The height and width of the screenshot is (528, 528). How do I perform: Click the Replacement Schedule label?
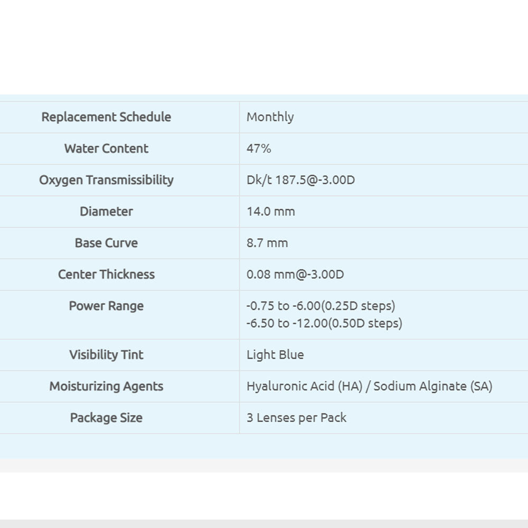point(106,117)
